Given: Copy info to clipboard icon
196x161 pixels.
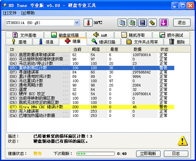Looking at the screenshot, I should 122,23.
